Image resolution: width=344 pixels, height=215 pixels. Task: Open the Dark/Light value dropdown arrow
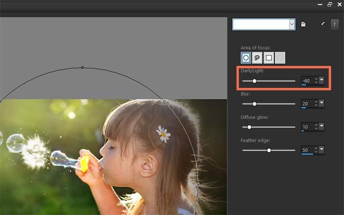322,80
